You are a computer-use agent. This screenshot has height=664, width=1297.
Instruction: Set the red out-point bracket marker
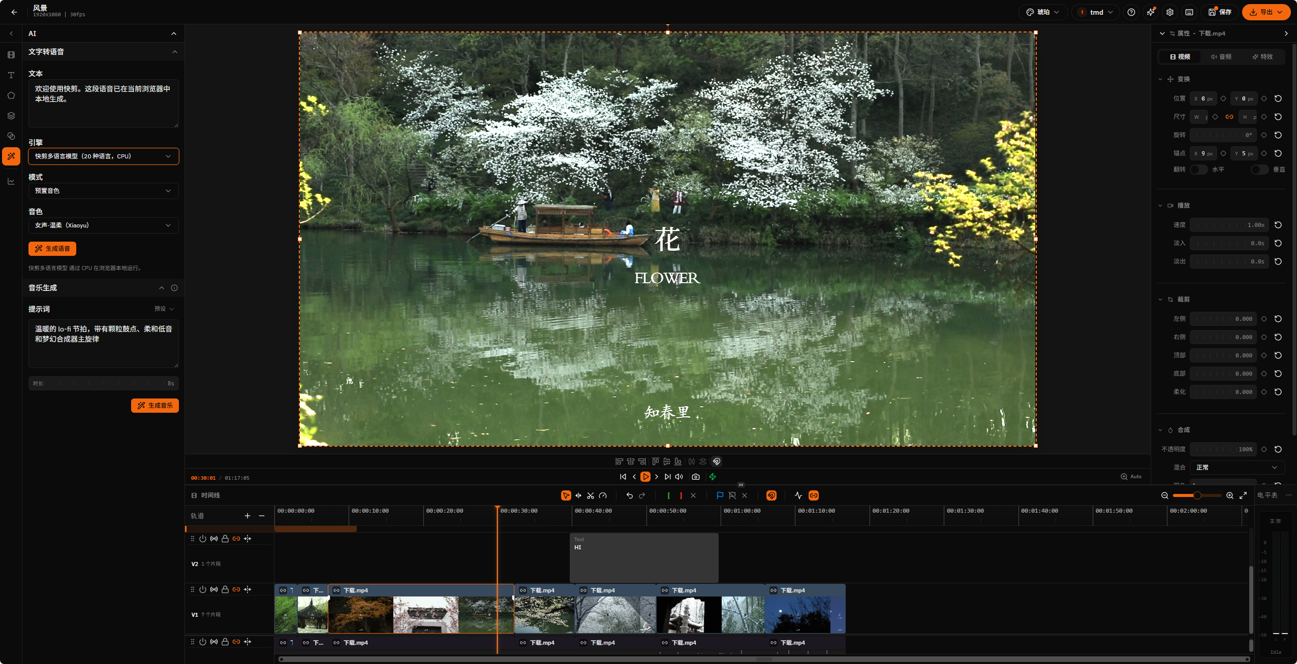click(x=681, y=495)
